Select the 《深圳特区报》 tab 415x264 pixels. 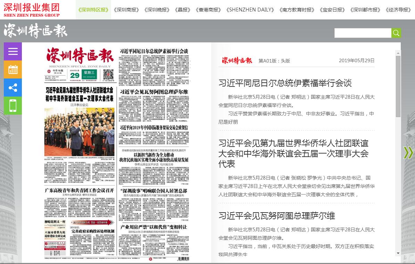click(93, 10)
